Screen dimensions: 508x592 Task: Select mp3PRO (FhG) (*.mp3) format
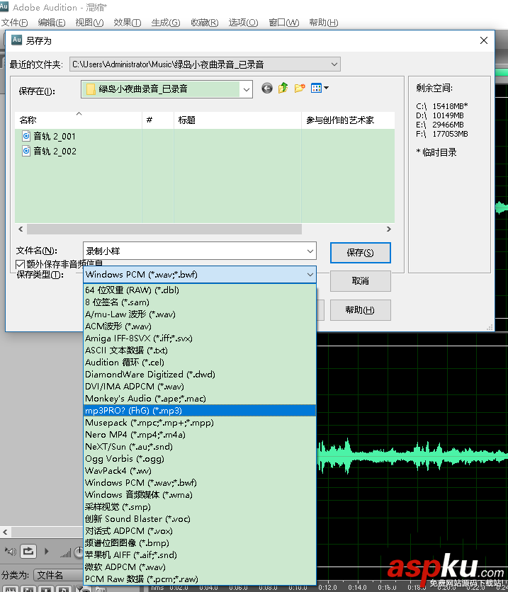pos(199,411)
